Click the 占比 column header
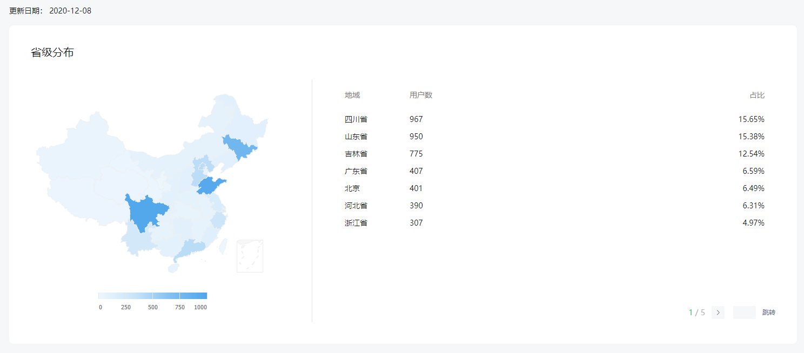Screen dimensions: 804x353 (757, 95)
